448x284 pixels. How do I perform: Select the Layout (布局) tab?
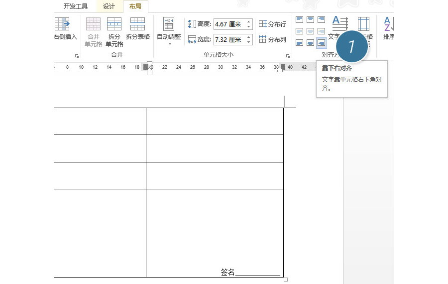[135, 6]
